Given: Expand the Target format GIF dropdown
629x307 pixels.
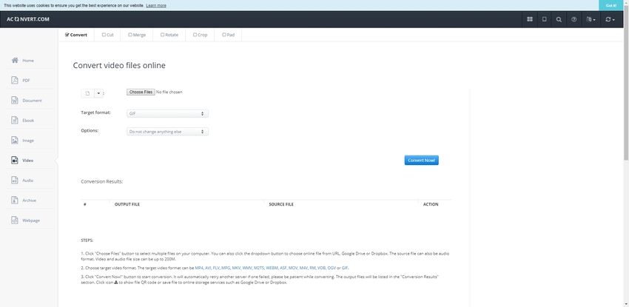Looking at the screenshot, I should click(x=167, y=113).
